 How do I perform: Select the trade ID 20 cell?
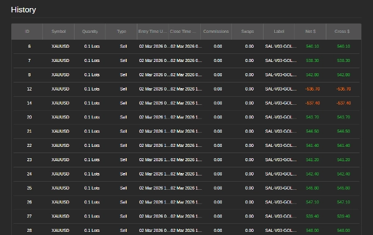[x=29, y=117]
